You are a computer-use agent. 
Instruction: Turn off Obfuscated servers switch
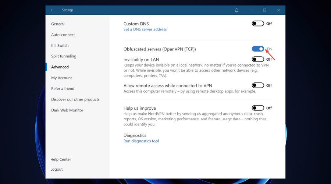(x=258, y=49)
